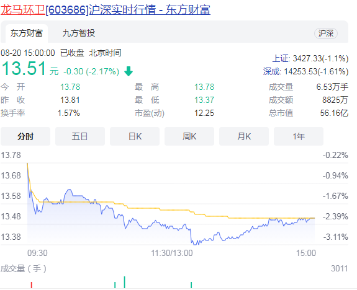The image size is (357, 290).
Task: Click the 最低 value 13.37
Action: (x=204, y=100)
